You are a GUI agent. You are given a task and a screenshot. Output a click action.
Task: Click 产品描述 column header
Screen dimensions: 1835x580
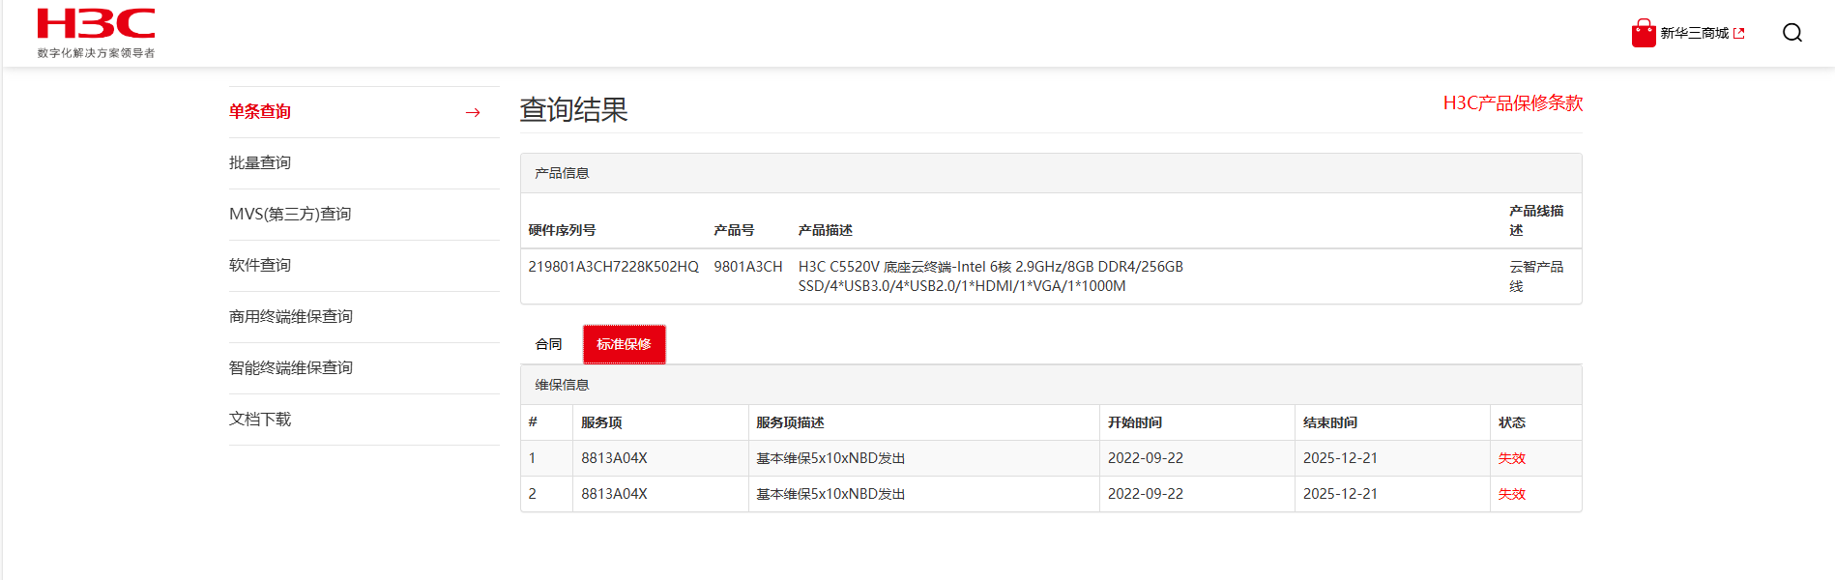(x=825, y=230)
